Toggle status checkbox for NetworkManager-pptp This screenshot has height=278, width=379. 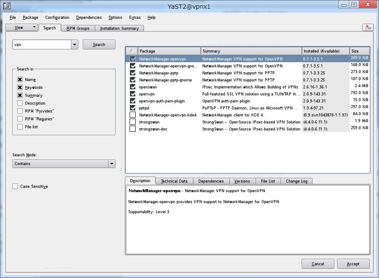pyautogui.click(x=133, y=73)
